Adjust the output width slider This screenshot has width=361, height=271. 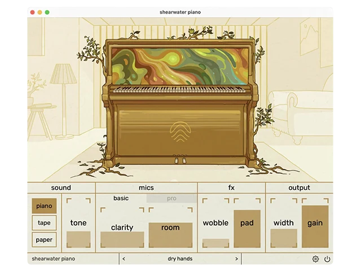tap(284, 223)
